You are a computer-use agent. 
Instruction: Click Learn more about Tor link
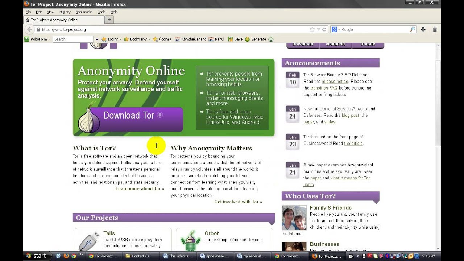140,189
